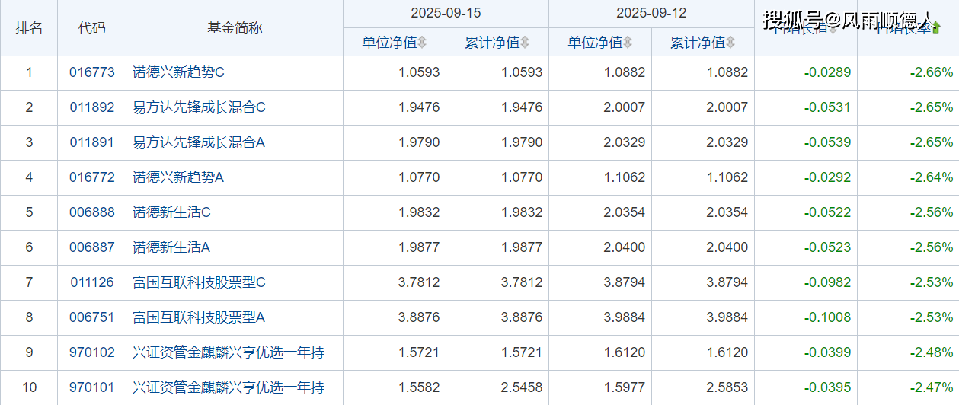Screen dimensions: 959x405
Task: Click the 2025-09-12 date header
Action: tap(651, 13)
